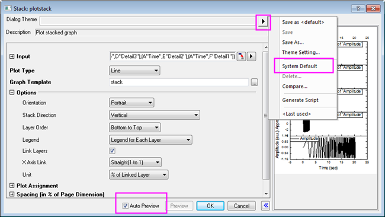Collapse the Options section
Screen dimensions: 385x217
(12, 92)
